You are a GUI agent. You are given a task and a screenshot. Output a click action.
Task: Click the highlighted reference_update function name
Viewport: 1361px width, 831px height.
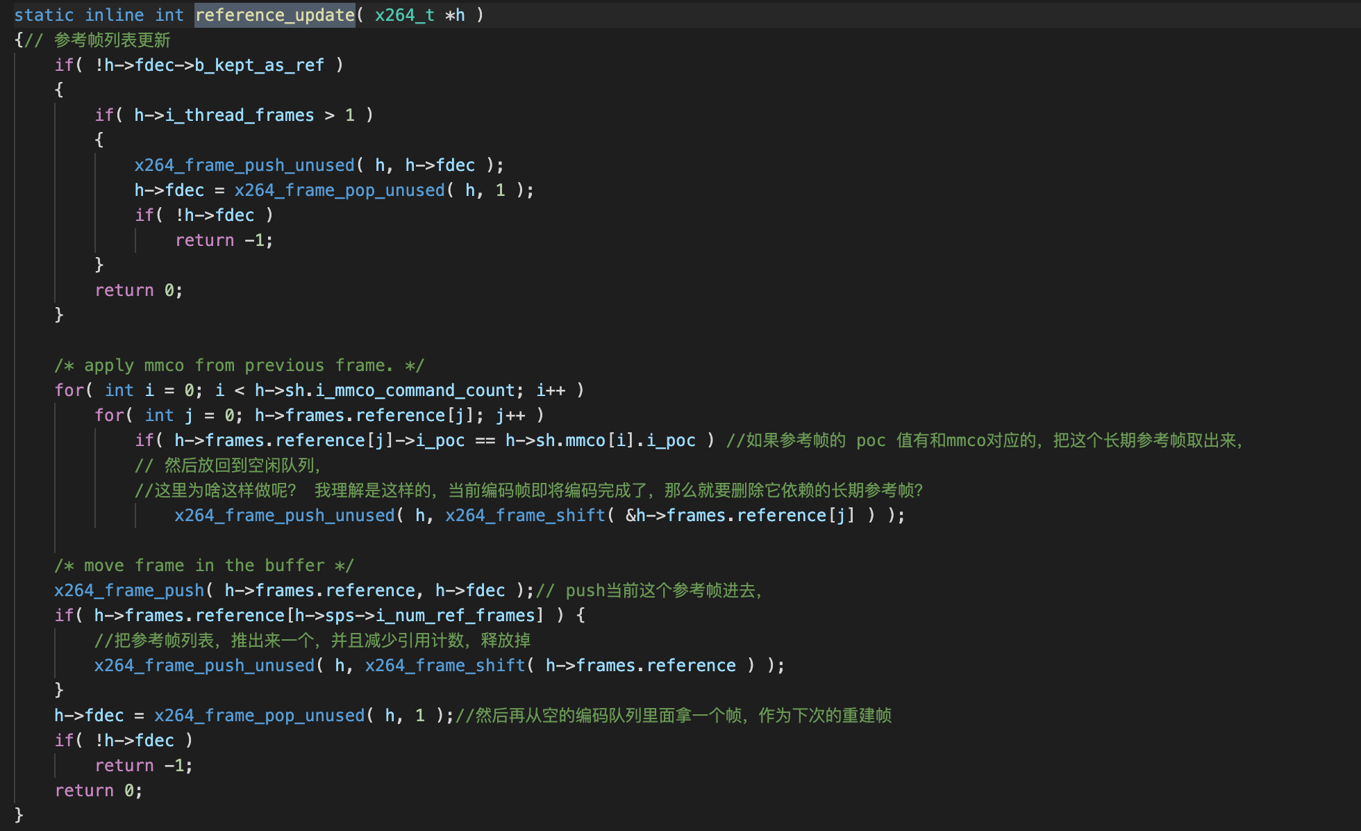point(275,15)
